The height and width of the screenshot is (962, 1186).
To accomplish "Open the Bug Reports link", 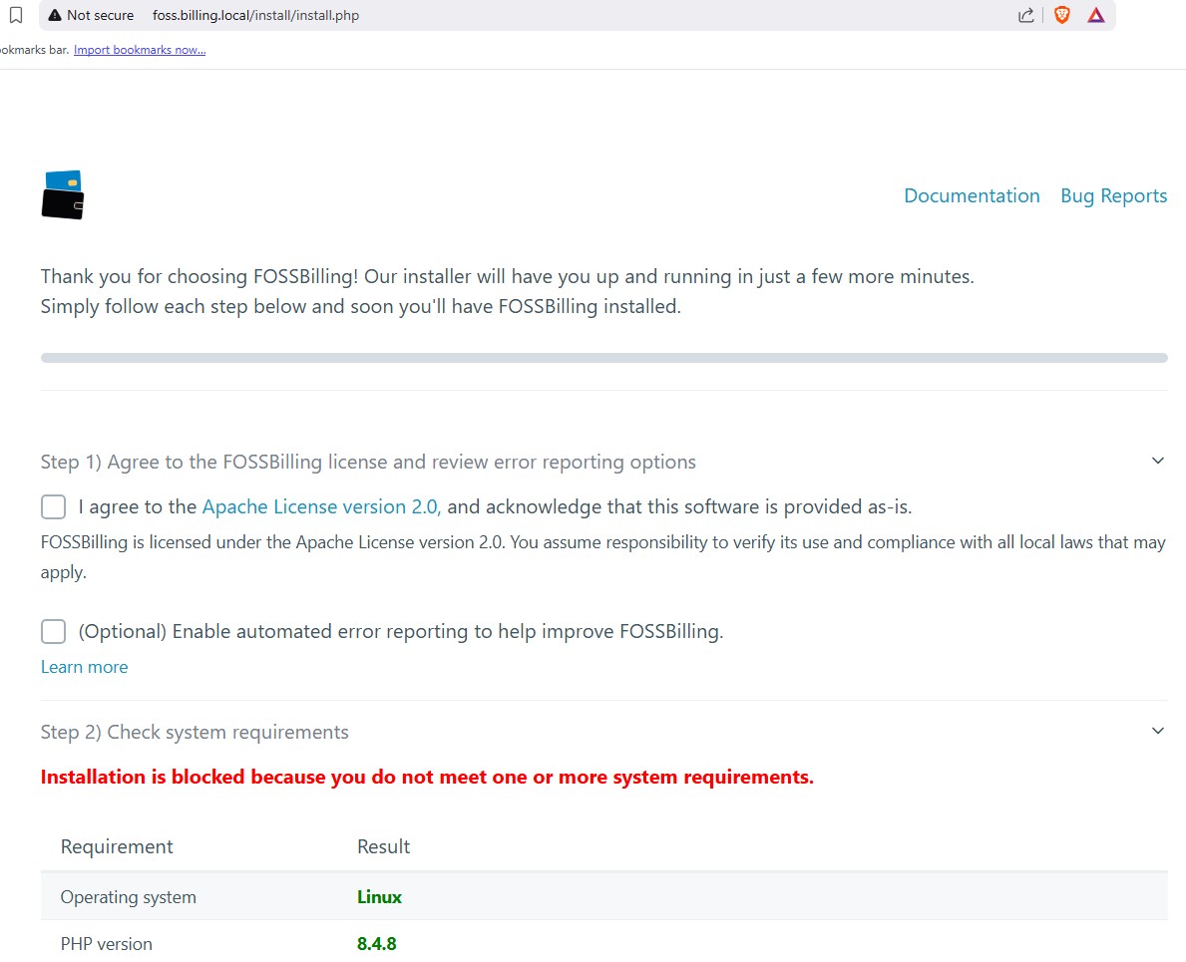I will [1113, 195].
